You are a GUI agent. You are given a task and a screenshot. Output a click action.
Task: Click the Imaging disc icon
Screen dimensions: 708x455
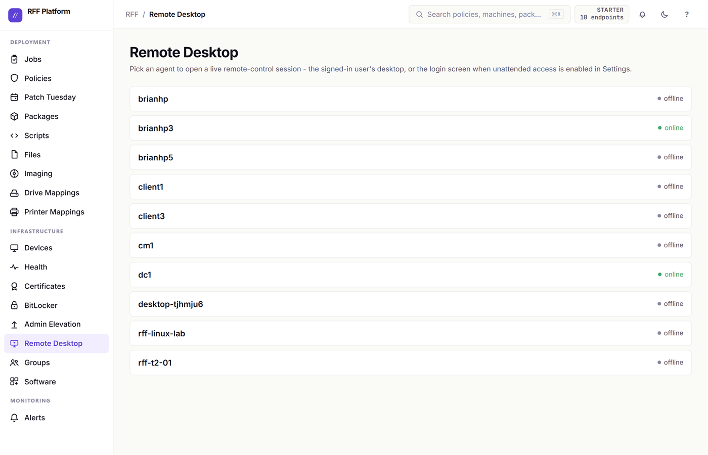(x=14, y=173)
